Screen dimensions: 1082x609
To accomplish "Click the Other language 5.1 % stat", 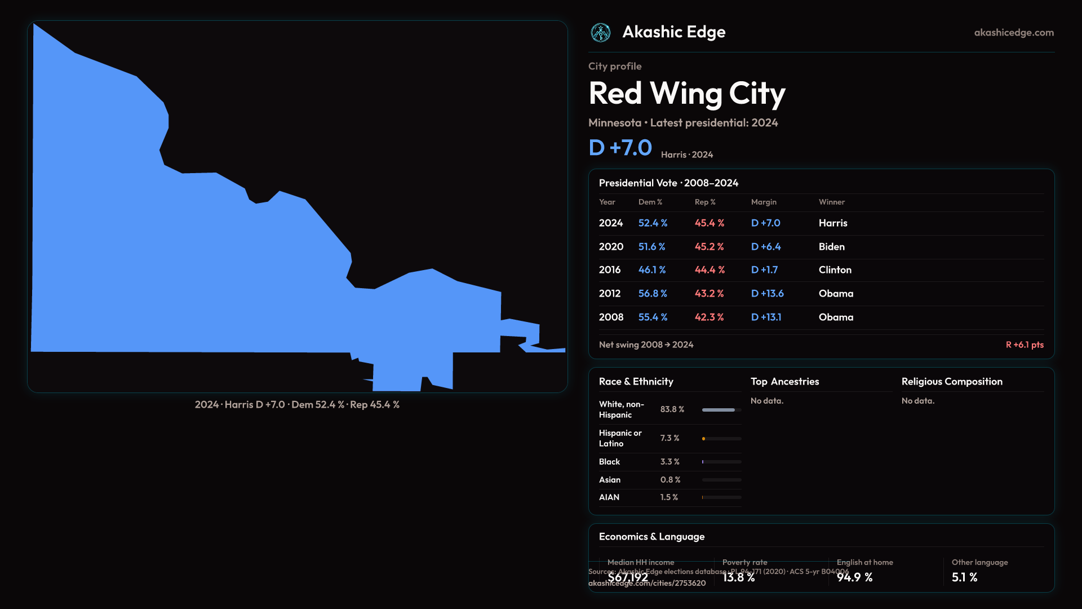I will coord(964,577).
